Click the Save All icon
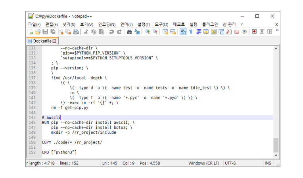This screenshot has height=178, width=303. (53, 32)
